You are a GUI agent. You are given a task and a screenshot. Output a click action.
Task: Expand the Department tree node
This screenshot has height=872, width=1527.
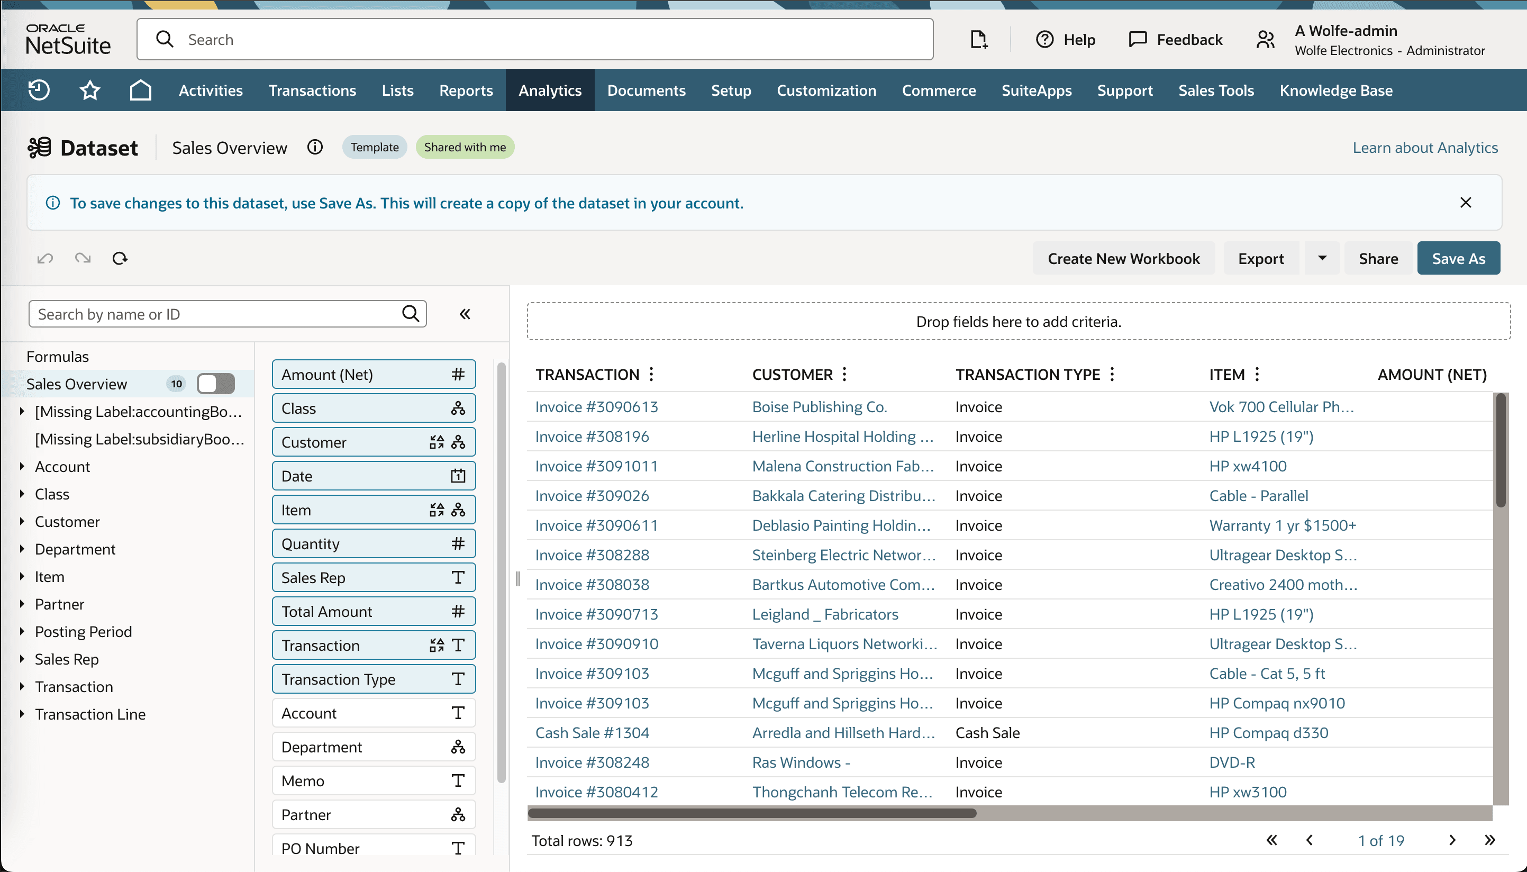point(22,549)
